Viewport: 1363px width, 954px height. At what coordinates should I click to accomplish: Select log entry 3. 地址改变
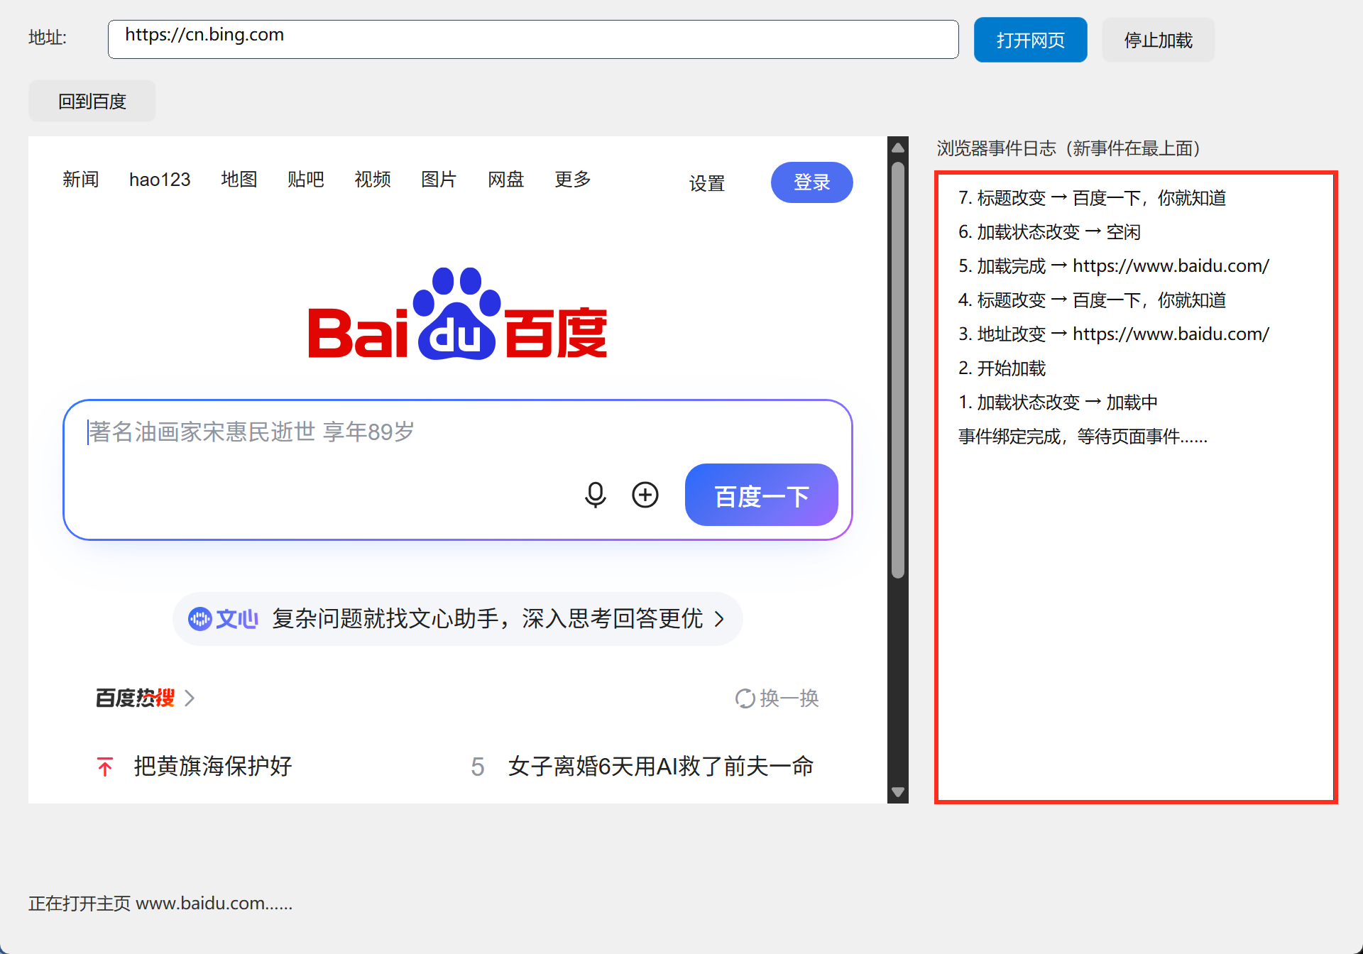coord(1113,334)
